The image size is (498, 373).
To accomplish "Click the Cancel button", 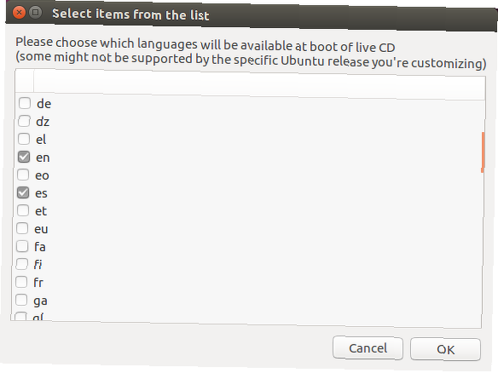I will point(368,348).
